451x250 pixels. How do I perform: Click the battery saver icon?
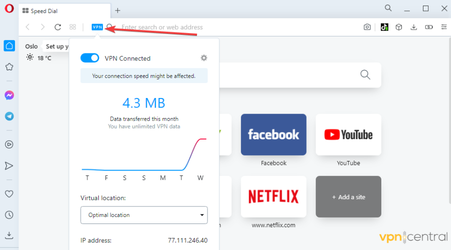(x=428, y=27)
